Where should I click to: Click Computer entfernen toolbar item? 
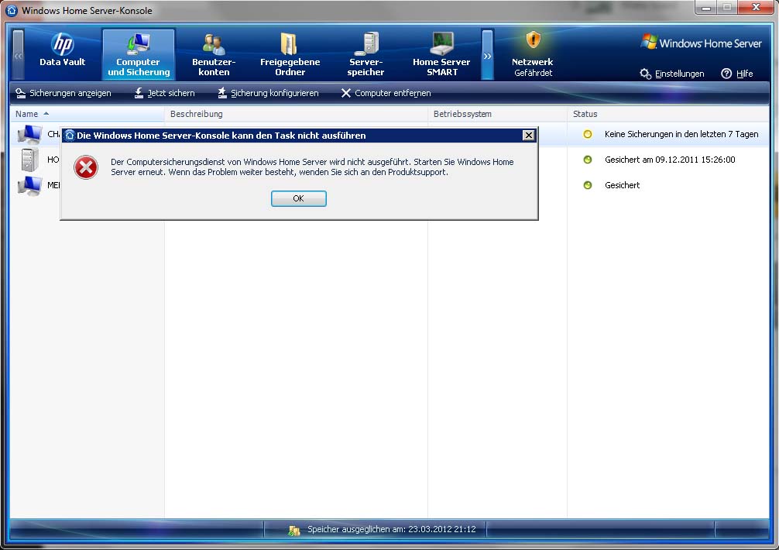(386, 93)
